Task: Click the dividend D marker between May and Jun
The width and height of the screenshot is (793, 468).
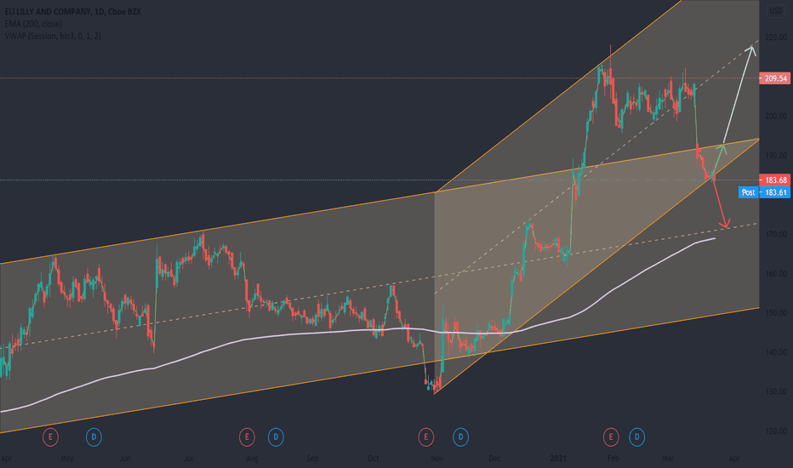Action: (94, 437)
